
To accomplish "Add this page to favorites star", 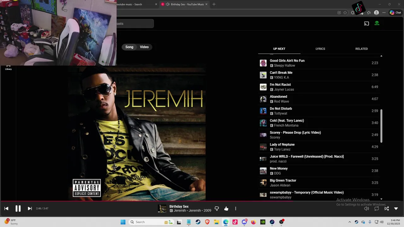I will [x=345, y=13].
